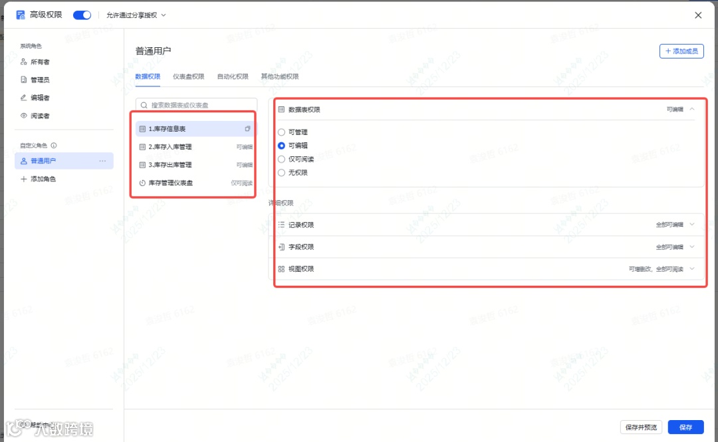718x442 pixels.
Task: Click the 保存并预览 button
Action: (641, 427)
